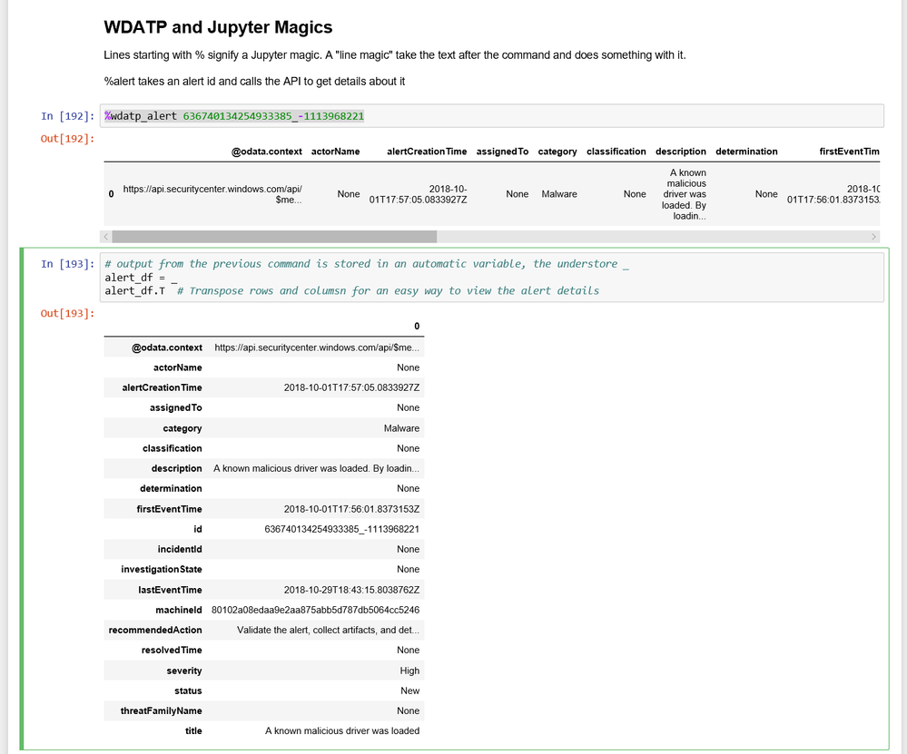The width and height of the screenshot is (907, 754).
Task: Click the api.securitycenter URL cell in wide table
Action: pyautogui.click(x=212, y=194)
